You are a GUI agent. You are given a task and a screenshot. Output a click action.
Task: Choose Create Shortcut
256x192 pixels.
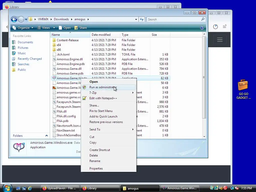(x=108, y=150)
